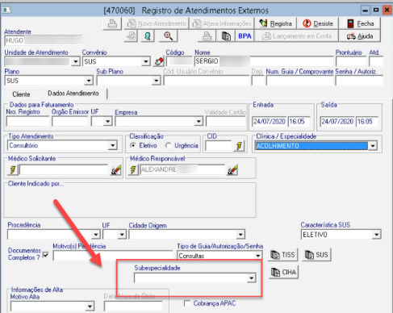The height and width of the screenshot is (313, 393).
Task: Click the Registra button
Action: click(x=275, y=23)
